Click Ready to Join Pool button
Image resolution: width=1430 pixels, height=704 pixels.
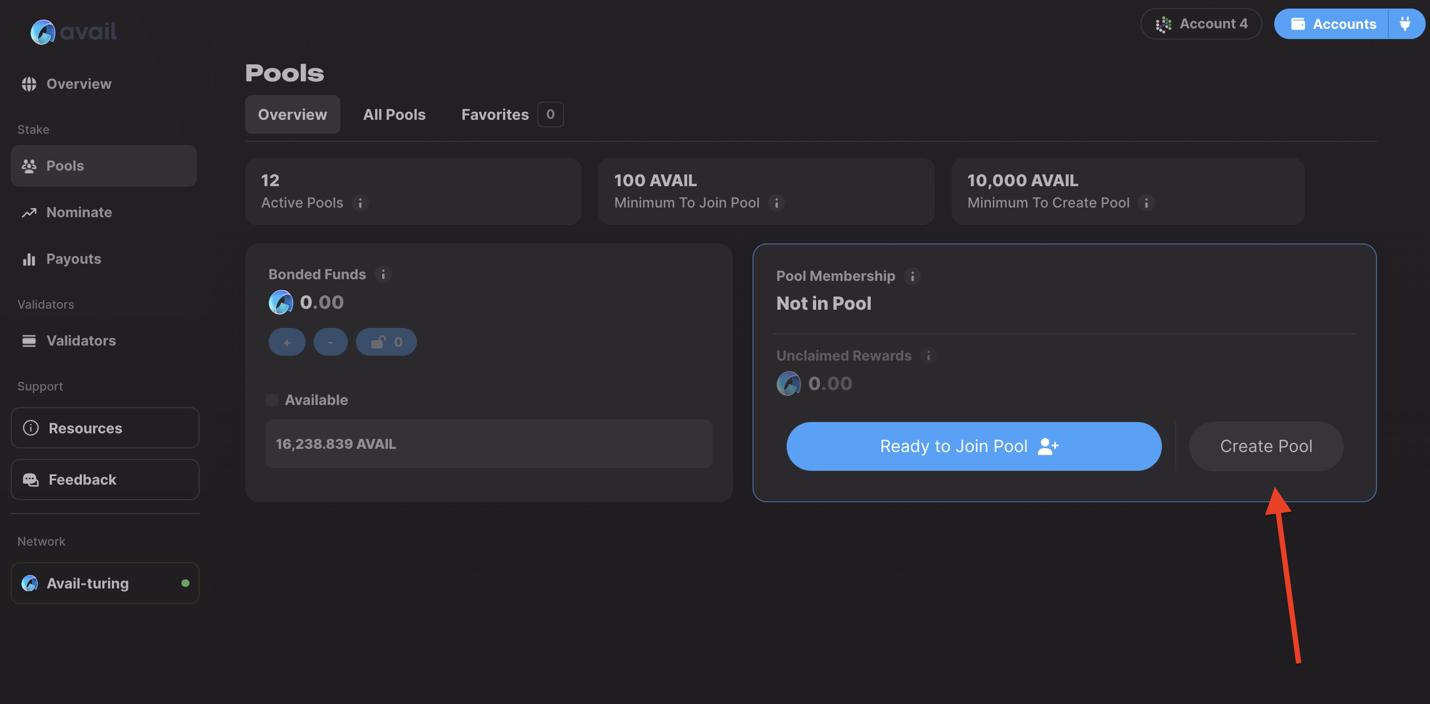point(973,446)
